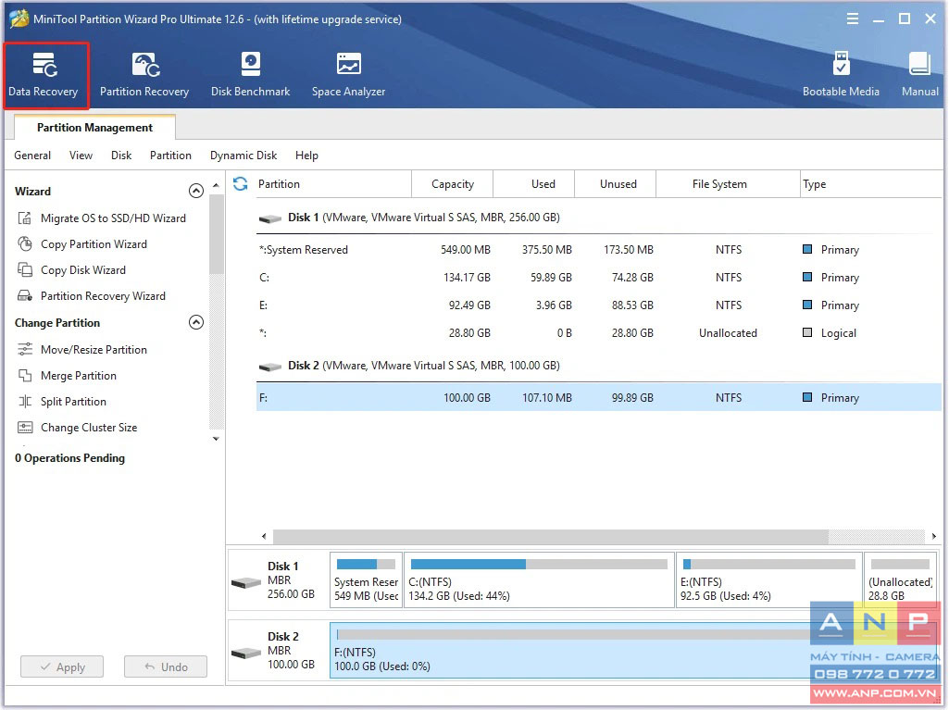The height and width of the screenshot is (710, 949).
Task: Click the Undo button
Action: coord(166,667)
